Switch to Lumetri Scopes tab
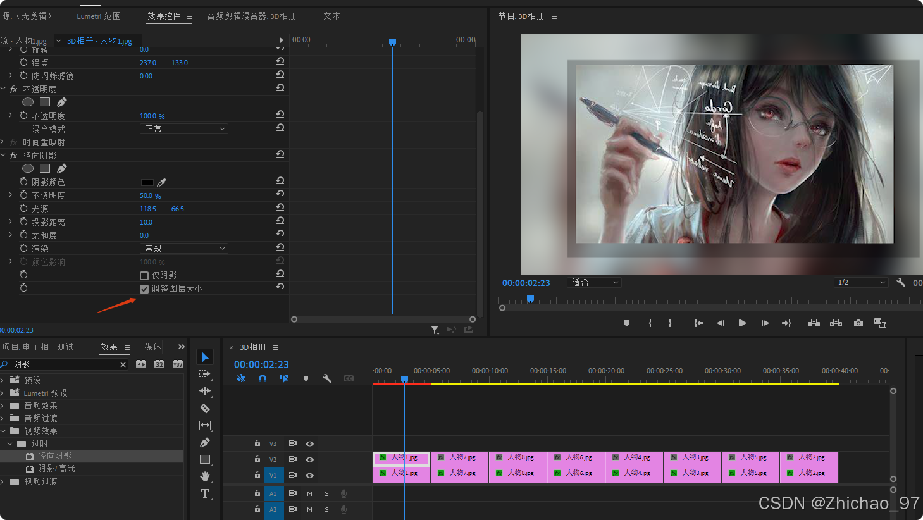Image resolution: width=923 pixels, height=520 pixels. [x=99, y=16]
